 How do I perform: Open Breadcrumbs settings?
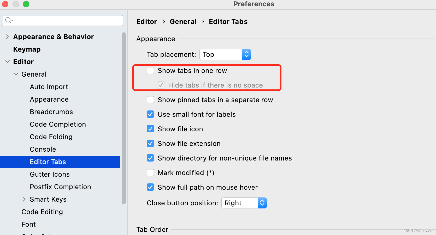[51, 112]
